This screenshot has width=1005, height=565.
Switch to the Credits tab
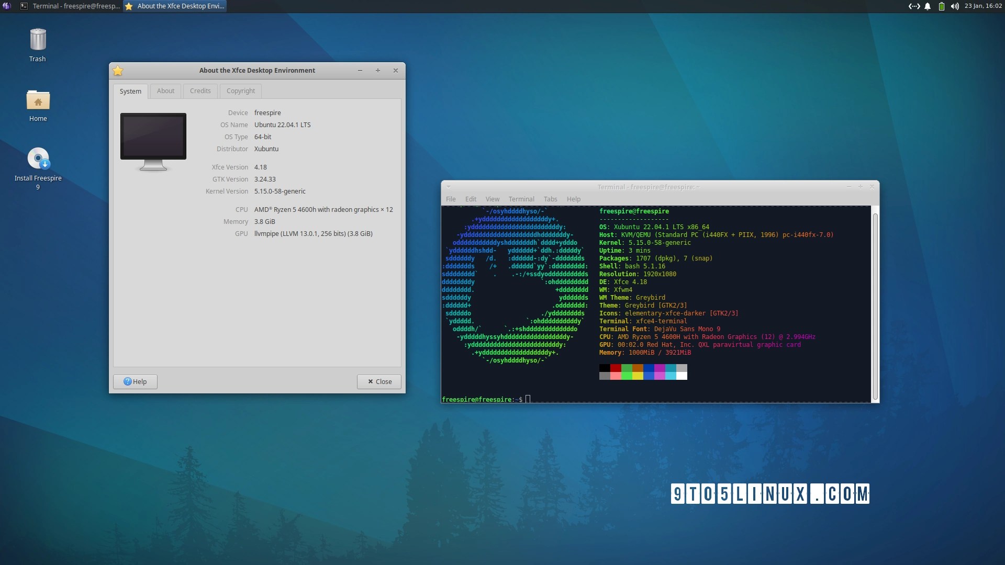200,91
